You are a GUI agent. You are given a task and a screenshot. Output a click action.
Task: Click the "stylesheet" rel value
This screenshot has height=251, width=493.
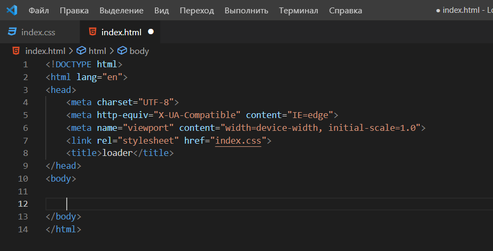coord(148,140)
